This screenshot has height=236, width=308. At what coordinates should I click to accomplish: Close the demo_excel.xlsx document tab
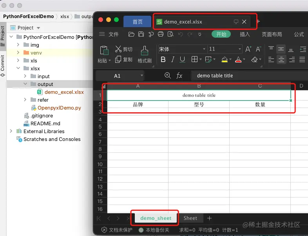click(x=244, y=22)
